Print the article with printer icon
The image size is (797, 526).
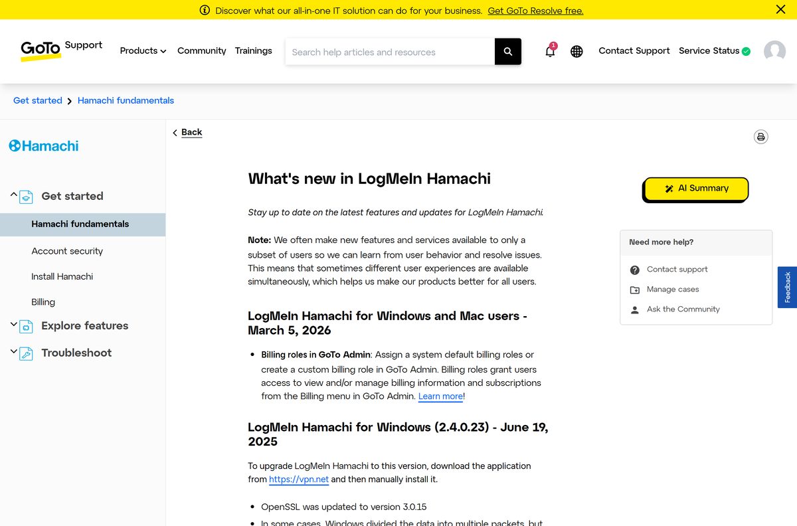coord(761,137)
